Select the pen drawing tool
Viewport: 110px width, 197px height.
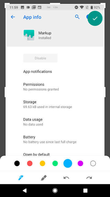21,178
